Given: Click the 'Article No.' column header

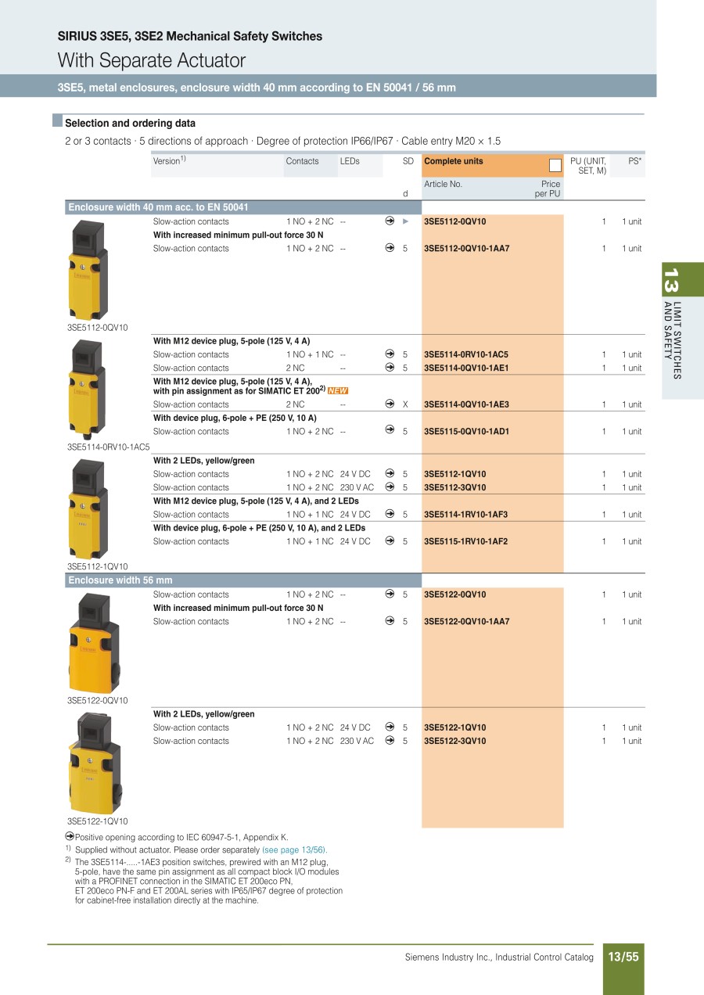Looking at the screenshot, I should pos(443,184).
